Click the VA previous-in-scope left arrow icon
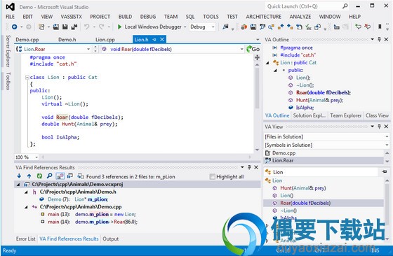393x256 pixels. [x=281, y=27]
